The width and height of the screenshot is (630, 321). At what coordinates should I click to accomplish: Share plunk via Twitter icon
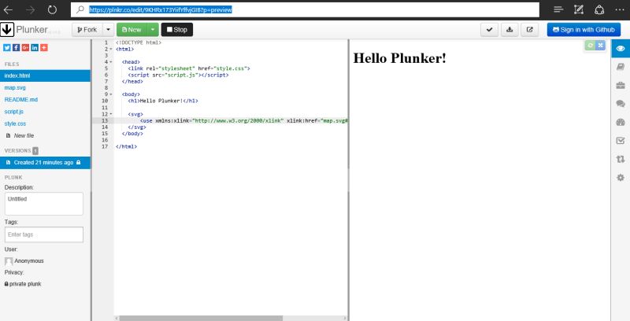point(7,47)
